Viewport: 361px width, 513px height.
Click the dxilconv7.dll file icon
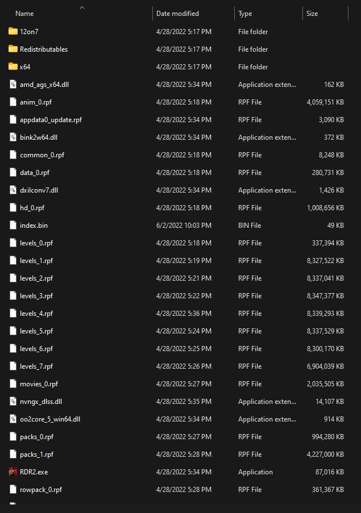coord(13,190)
